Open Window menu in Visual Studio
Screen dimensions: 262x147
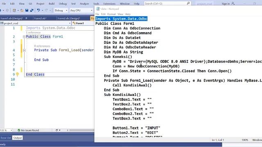(x=124, y=4)
